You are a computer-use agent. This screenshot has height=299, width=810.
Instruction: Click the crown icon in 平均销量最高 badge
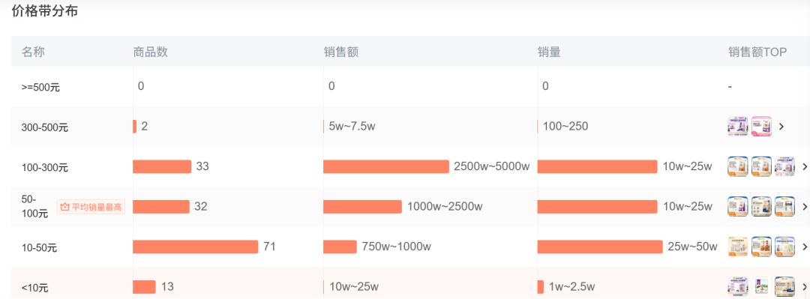click(64, 207)
